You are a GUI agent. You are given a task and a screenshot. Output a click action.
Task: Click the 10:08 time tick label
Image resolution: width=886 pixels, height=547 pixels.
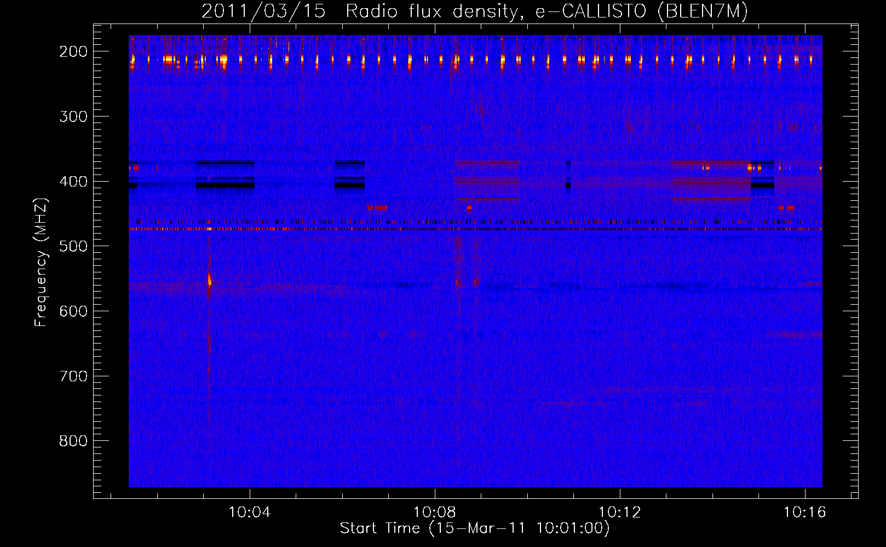pyautogui.click(x=435, y=513)
